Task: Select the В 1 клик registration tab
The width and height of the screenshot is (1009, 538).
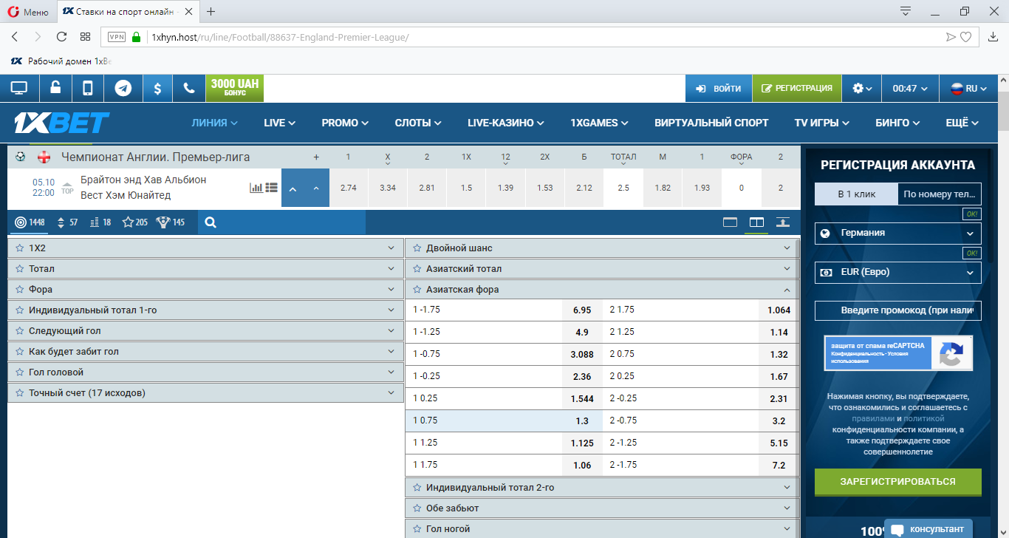Action: (x=857, y=194)
